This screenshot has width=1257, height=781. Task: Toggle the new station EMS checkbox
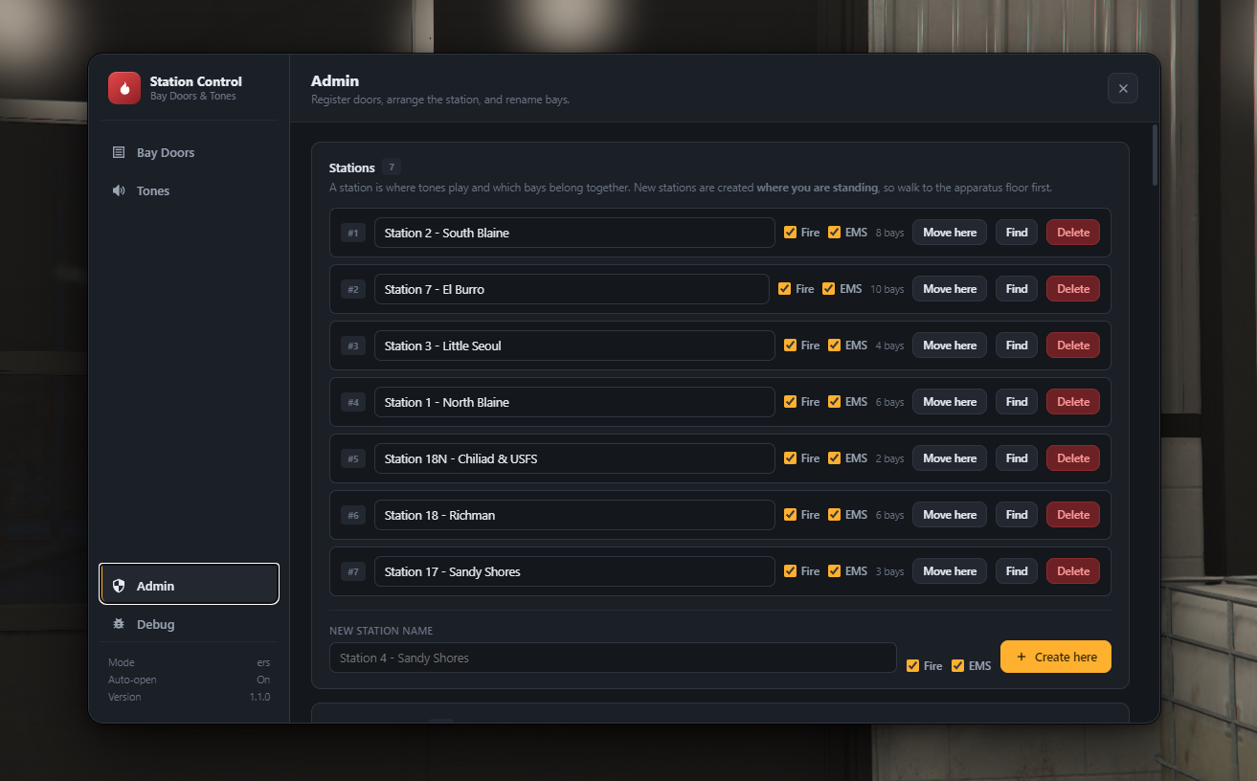click(x=957, y=666)
